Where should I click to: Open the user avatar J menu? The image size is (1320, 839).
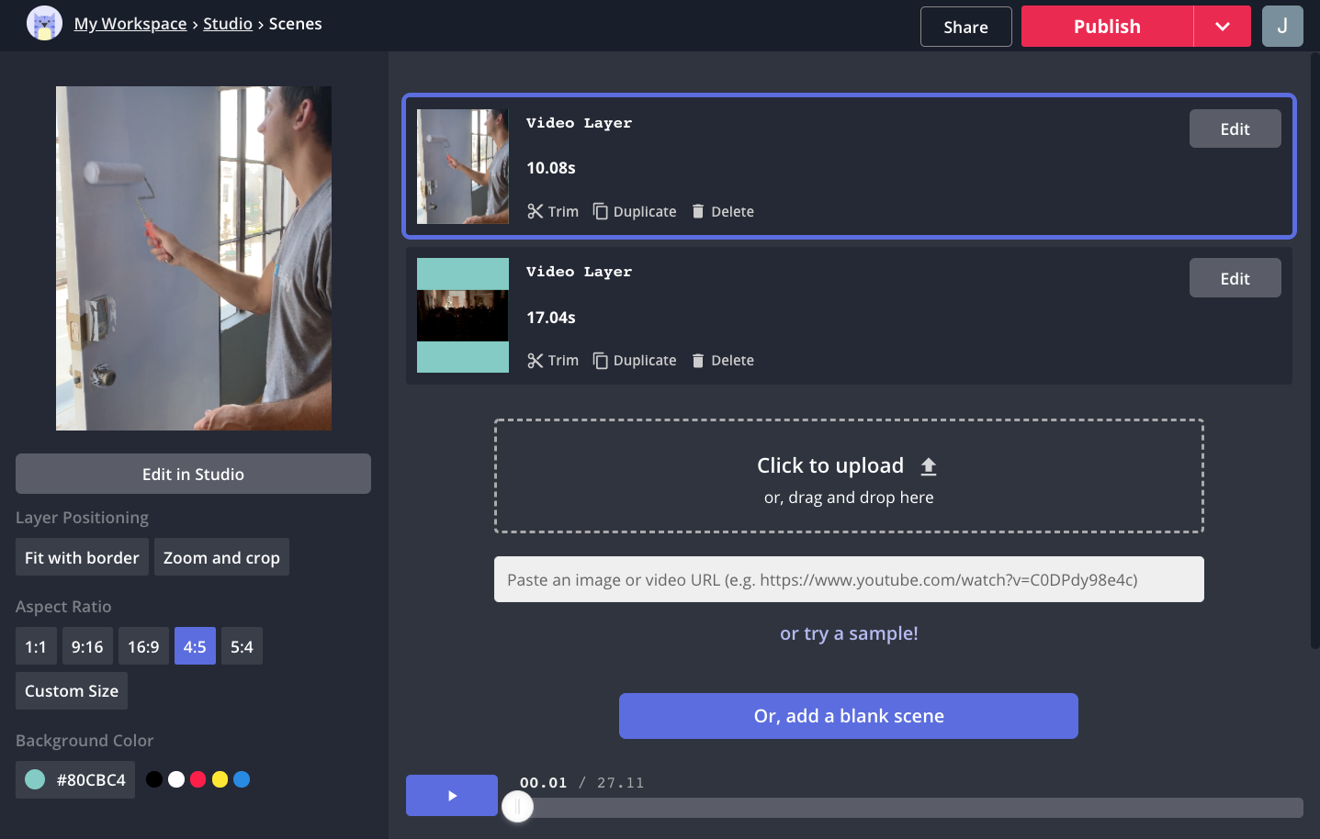pos(1282,26)
